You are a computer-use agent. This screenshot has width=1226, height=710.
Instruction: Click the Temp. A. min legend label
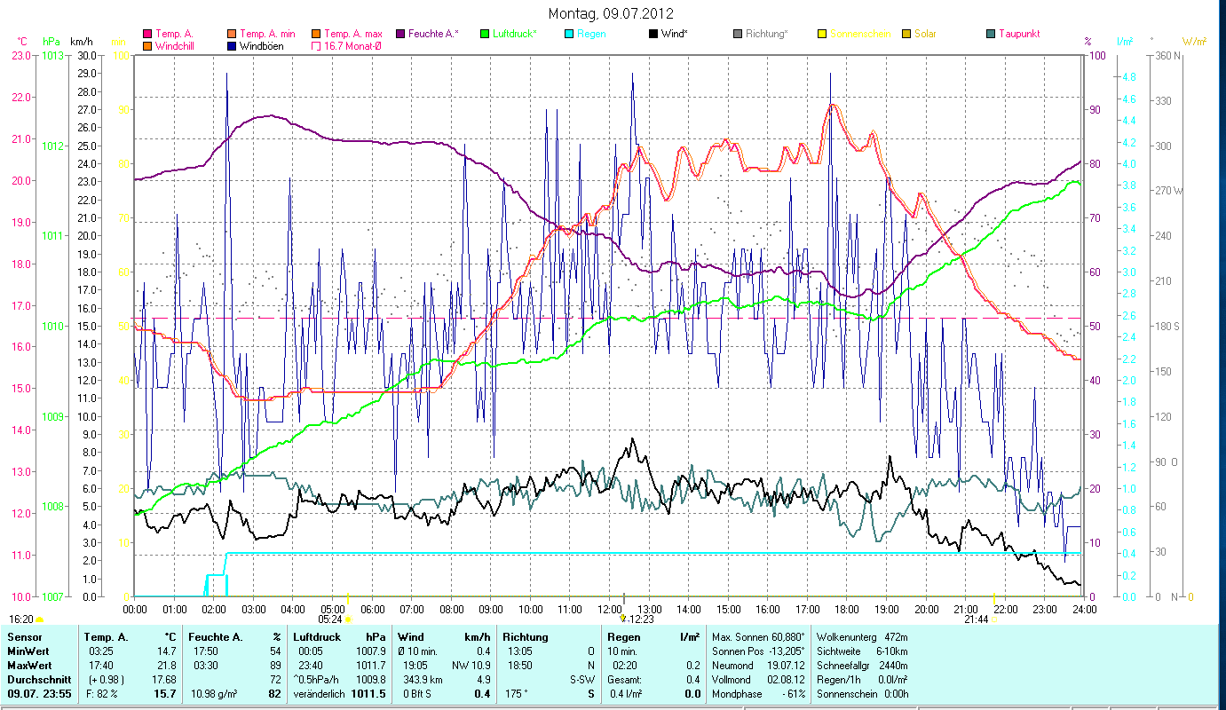267,34
